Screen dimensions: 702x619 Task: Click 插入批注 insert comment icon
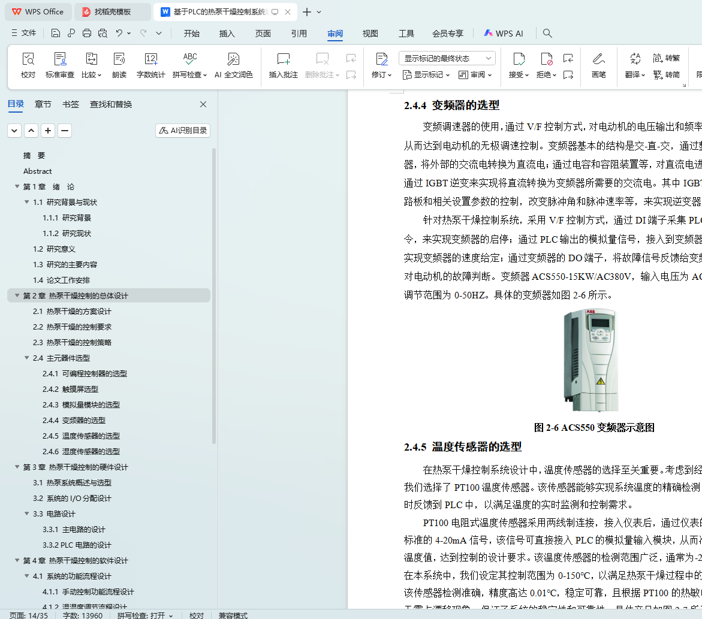tap(284, 65)
